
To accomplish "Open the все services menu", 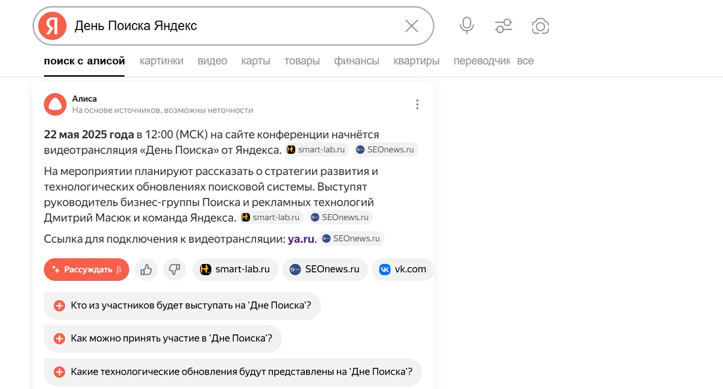I will 525,60.
